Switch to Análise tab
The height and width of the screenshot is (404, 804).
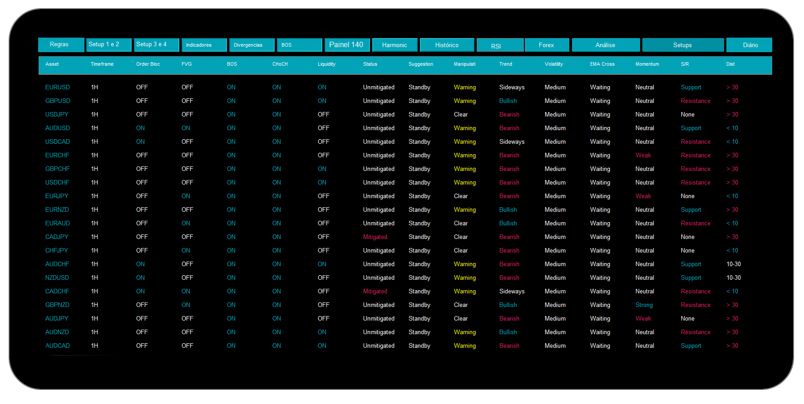pyautogui.click(x=606, y=45)
